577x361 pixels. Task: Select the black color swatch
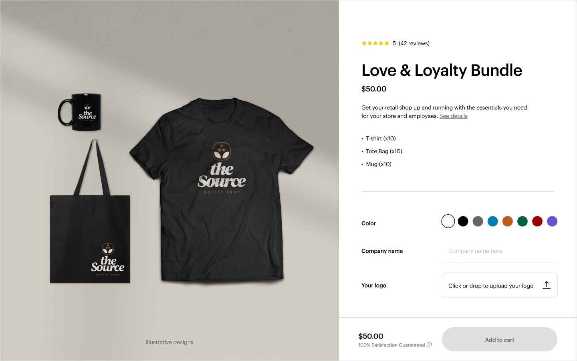tap(463, 221)
